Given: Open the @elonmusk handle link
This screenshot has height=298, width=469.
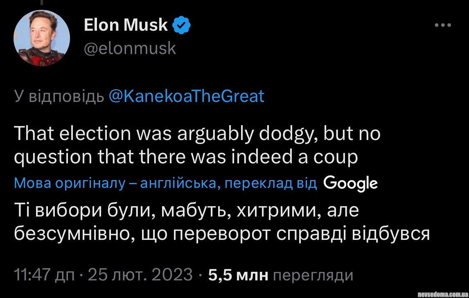Looking at the screenshot, I should (130, 49).
